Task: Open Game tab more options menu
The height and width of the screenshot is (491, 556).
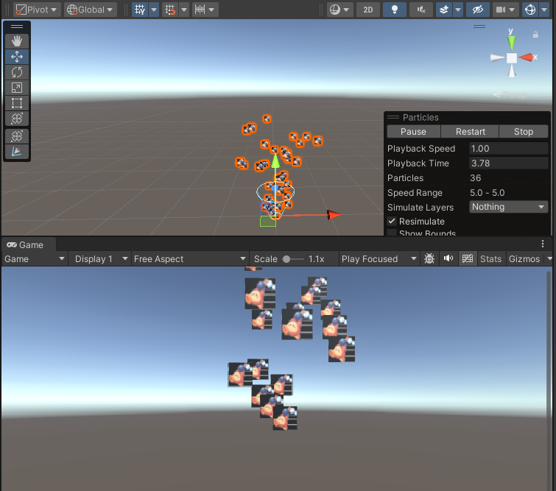Action: (543, 244)
